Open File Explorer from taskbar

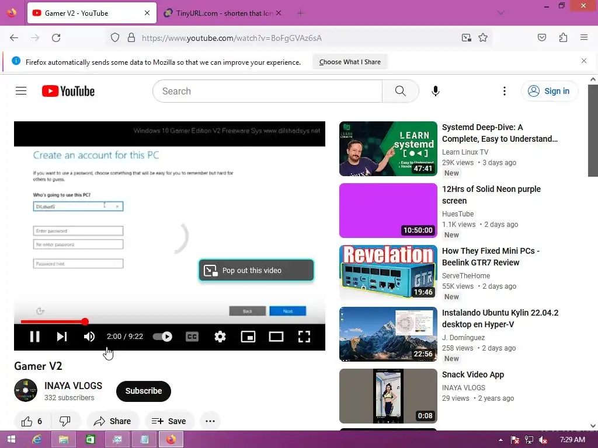(x=63, y=440)
